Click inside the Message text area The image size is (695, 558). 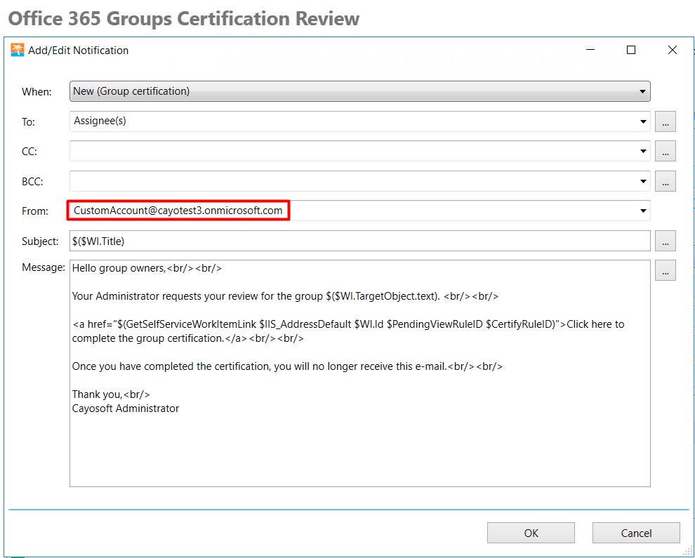(x=360, y=373)
